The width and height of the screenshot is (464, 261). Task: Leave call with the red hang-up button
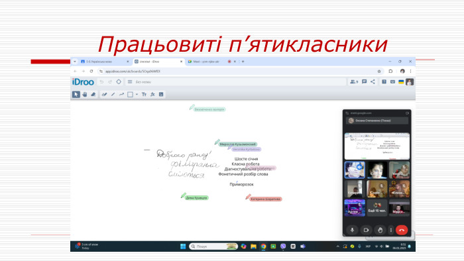(402, 230)
